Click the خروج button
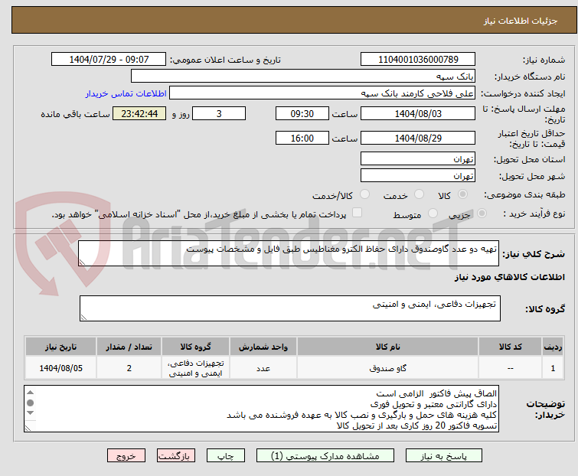578x476 pixels. [126, 456]
